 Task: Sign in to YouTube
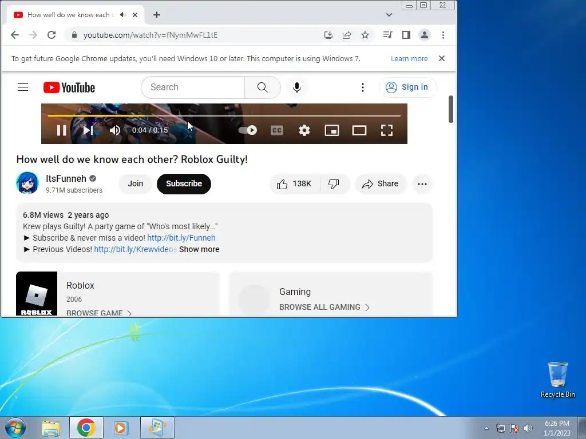pyautogui.click(x=407, y=87)
